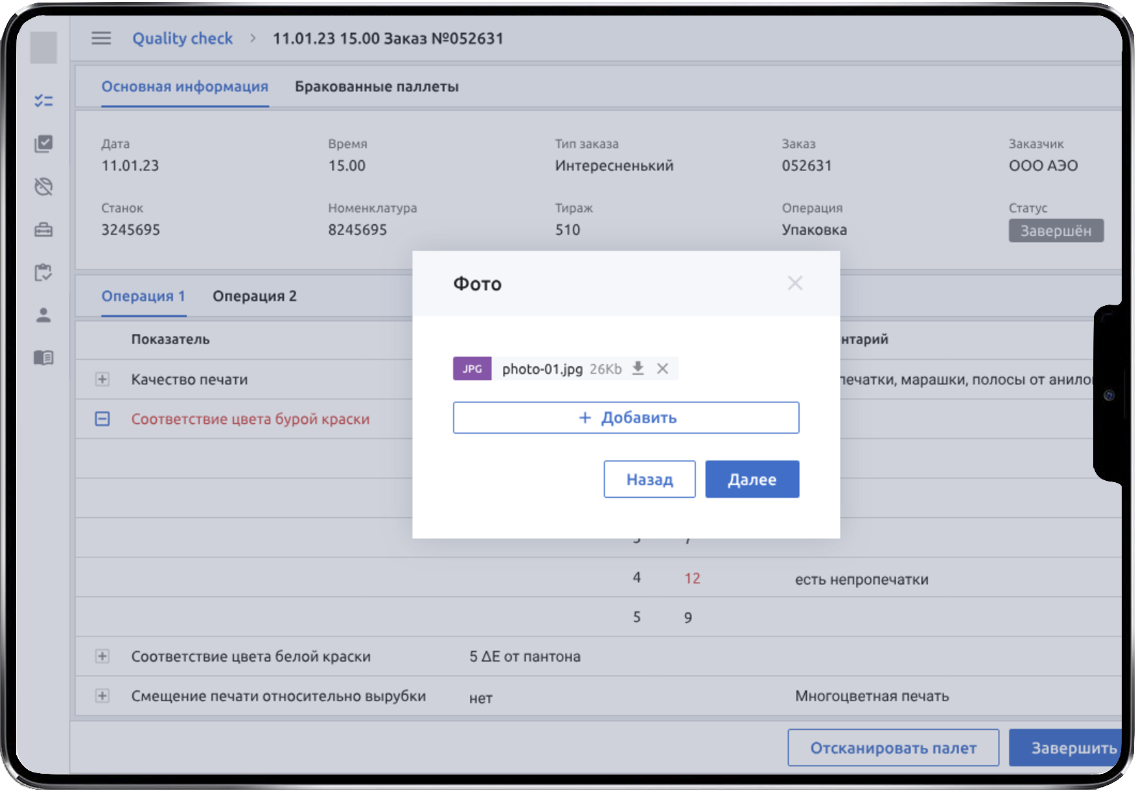1136x790 pixels.
Task: Open the clipboard check sidebar icon
Action: click(43, 272)
